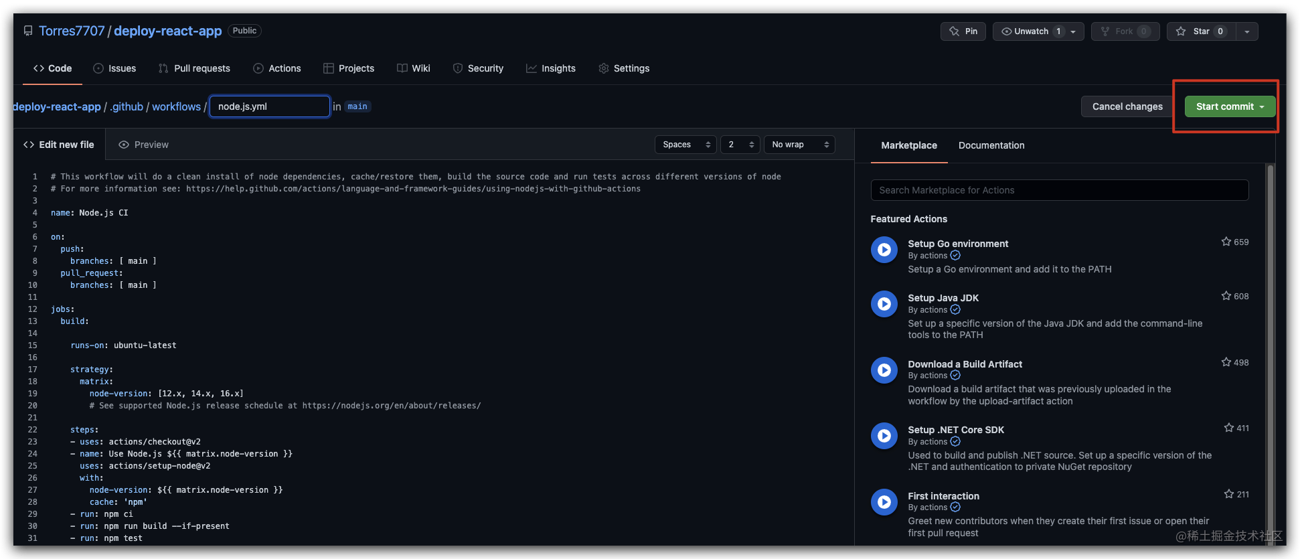Open the indent size dropdown showing 2
Viewport: 1300px width, 559px height.
740,145
